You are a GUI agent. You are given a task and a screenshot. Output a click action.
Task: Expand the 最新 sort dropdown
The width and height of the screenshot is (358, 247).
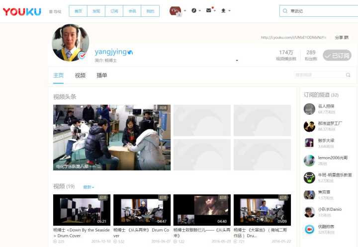pyautogui.click(x=89, y=187)
